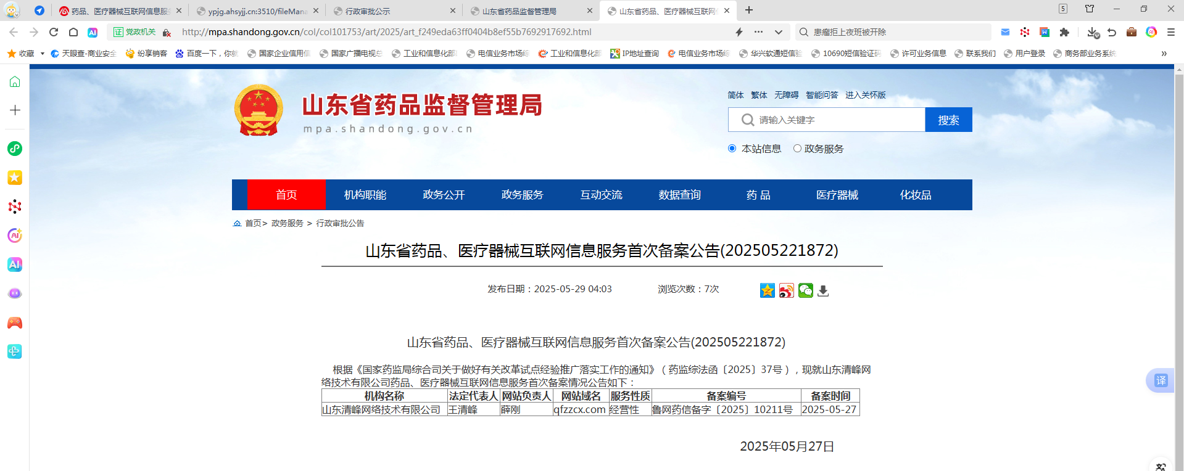Screen dimensions: 1184x471
Task: Click the yellow star favorite share icon
Action: pyautogui.click(x=767, y=290)
